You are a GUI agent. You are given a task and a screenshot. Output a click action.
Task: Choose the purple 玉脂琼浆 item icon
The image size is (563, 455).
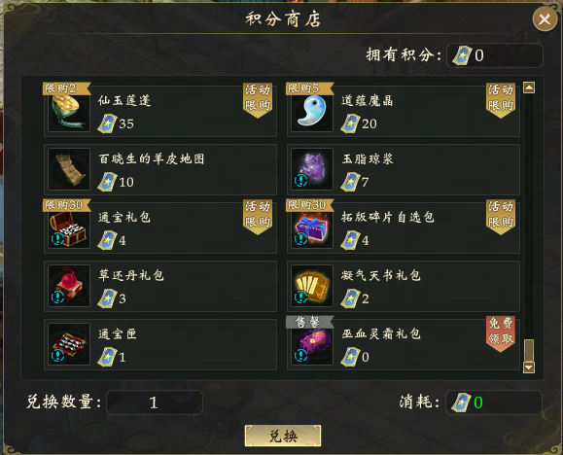coord(312,169)
